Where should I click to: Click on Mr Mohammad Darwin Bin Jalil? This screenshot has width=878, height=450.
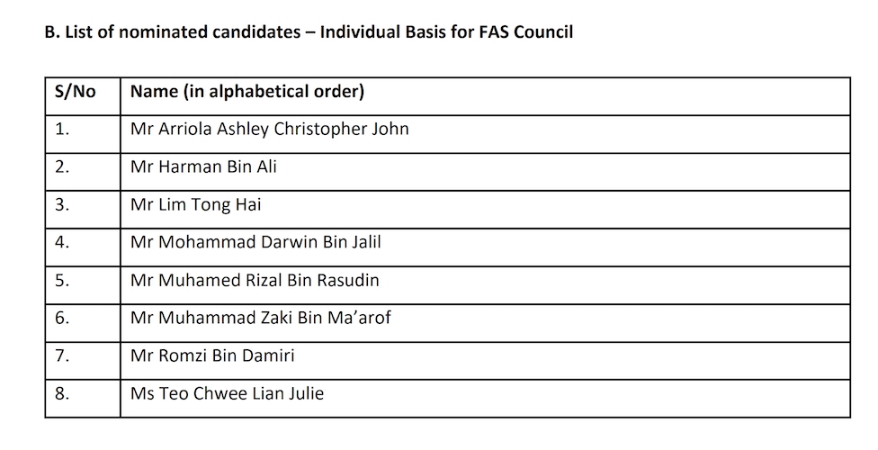[x=255, y=243]
